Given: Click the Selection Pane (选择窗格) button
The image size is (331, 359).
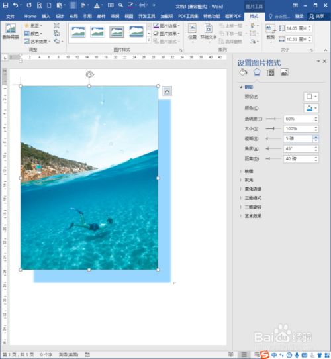Looking at the screenshot, I should (230, 42).
